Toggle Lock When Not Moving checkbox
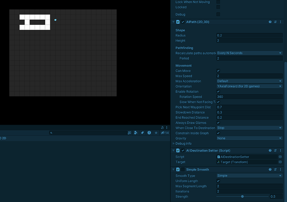Screen dimensions: 287x202 click(x=218, y=2)
